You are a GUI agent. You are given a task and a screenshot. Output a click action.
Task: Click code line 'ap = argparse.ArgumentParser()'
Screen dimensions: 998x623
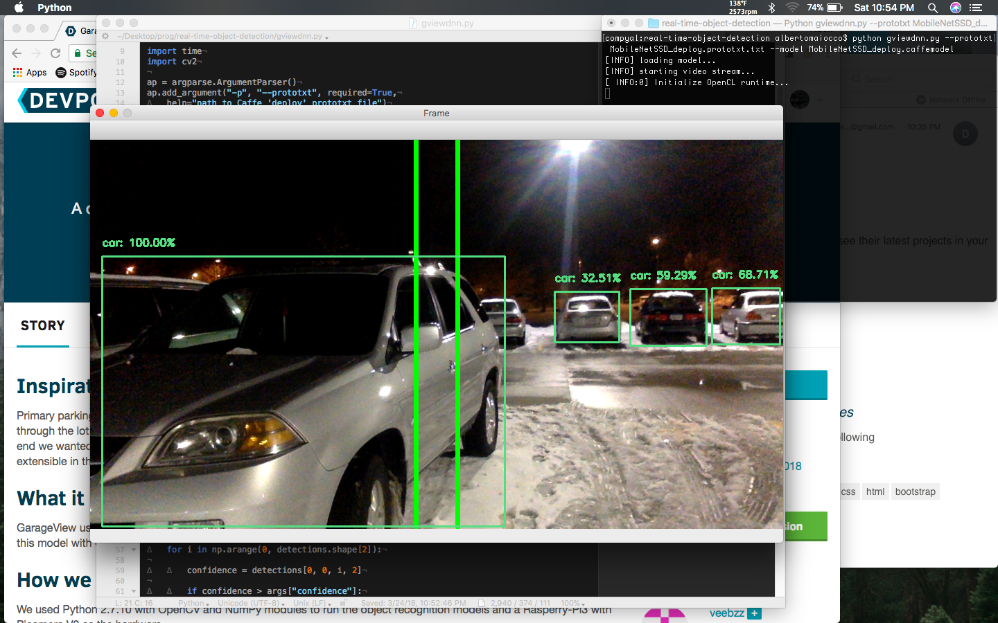click(223, 82)
